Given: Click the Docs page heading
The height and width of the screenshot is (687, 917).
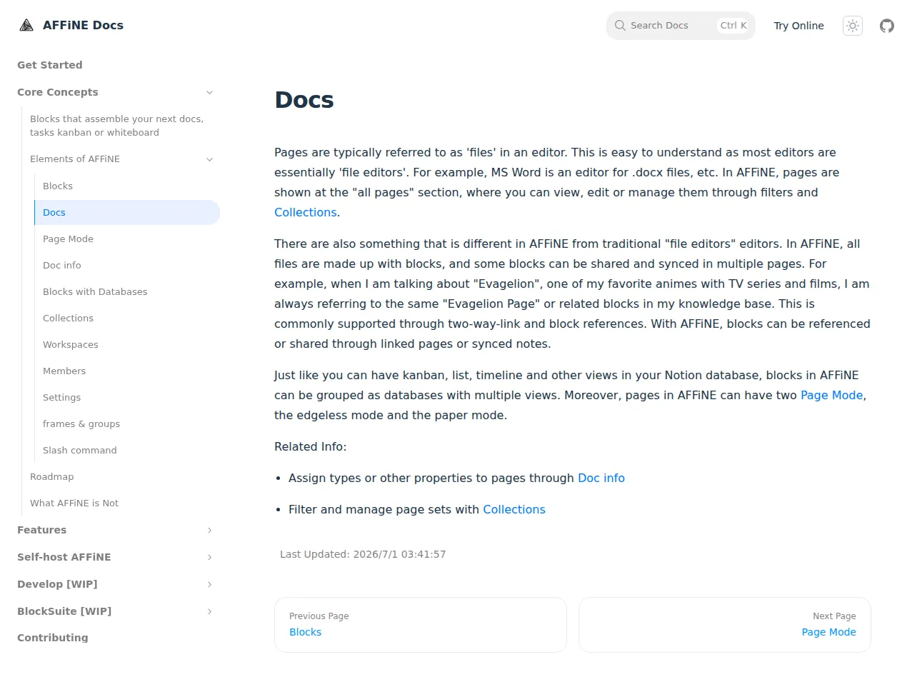Looking at the screenshot, I should click(x=304, y=100).
